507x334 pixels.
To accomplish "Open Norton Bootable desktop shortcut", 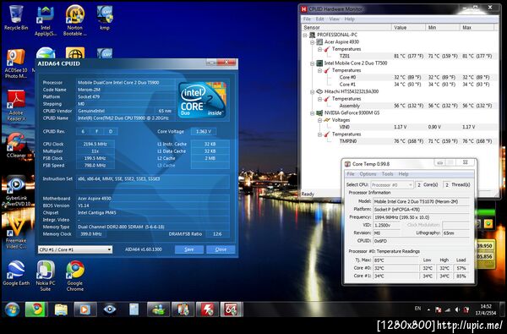I will (x=75, y=20).
